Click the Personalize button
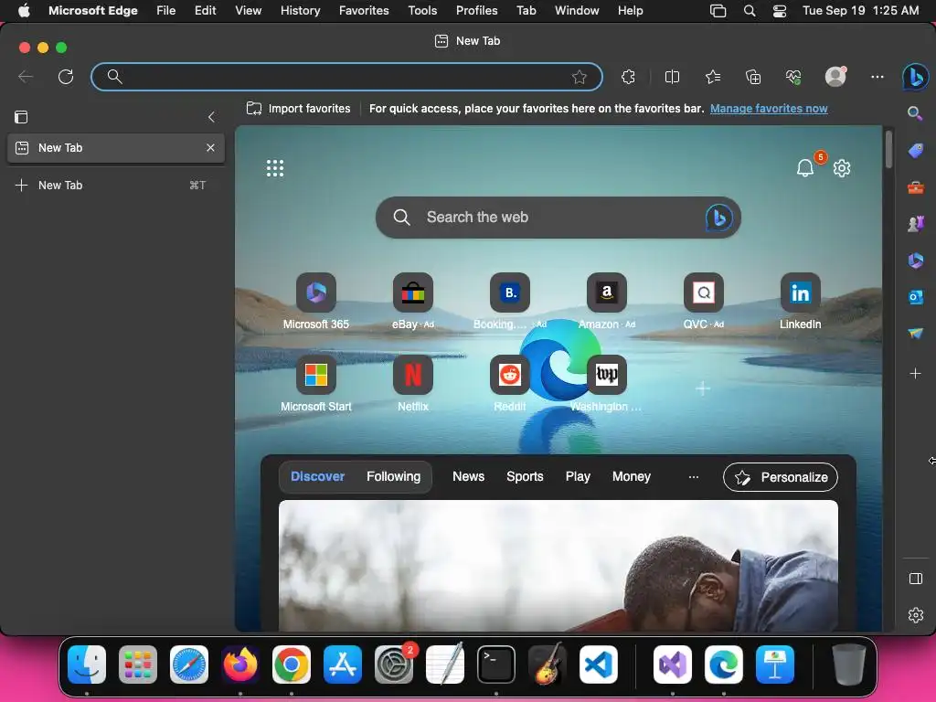The width and height of the screenshot is (936, 702). (x=781, y=477)
